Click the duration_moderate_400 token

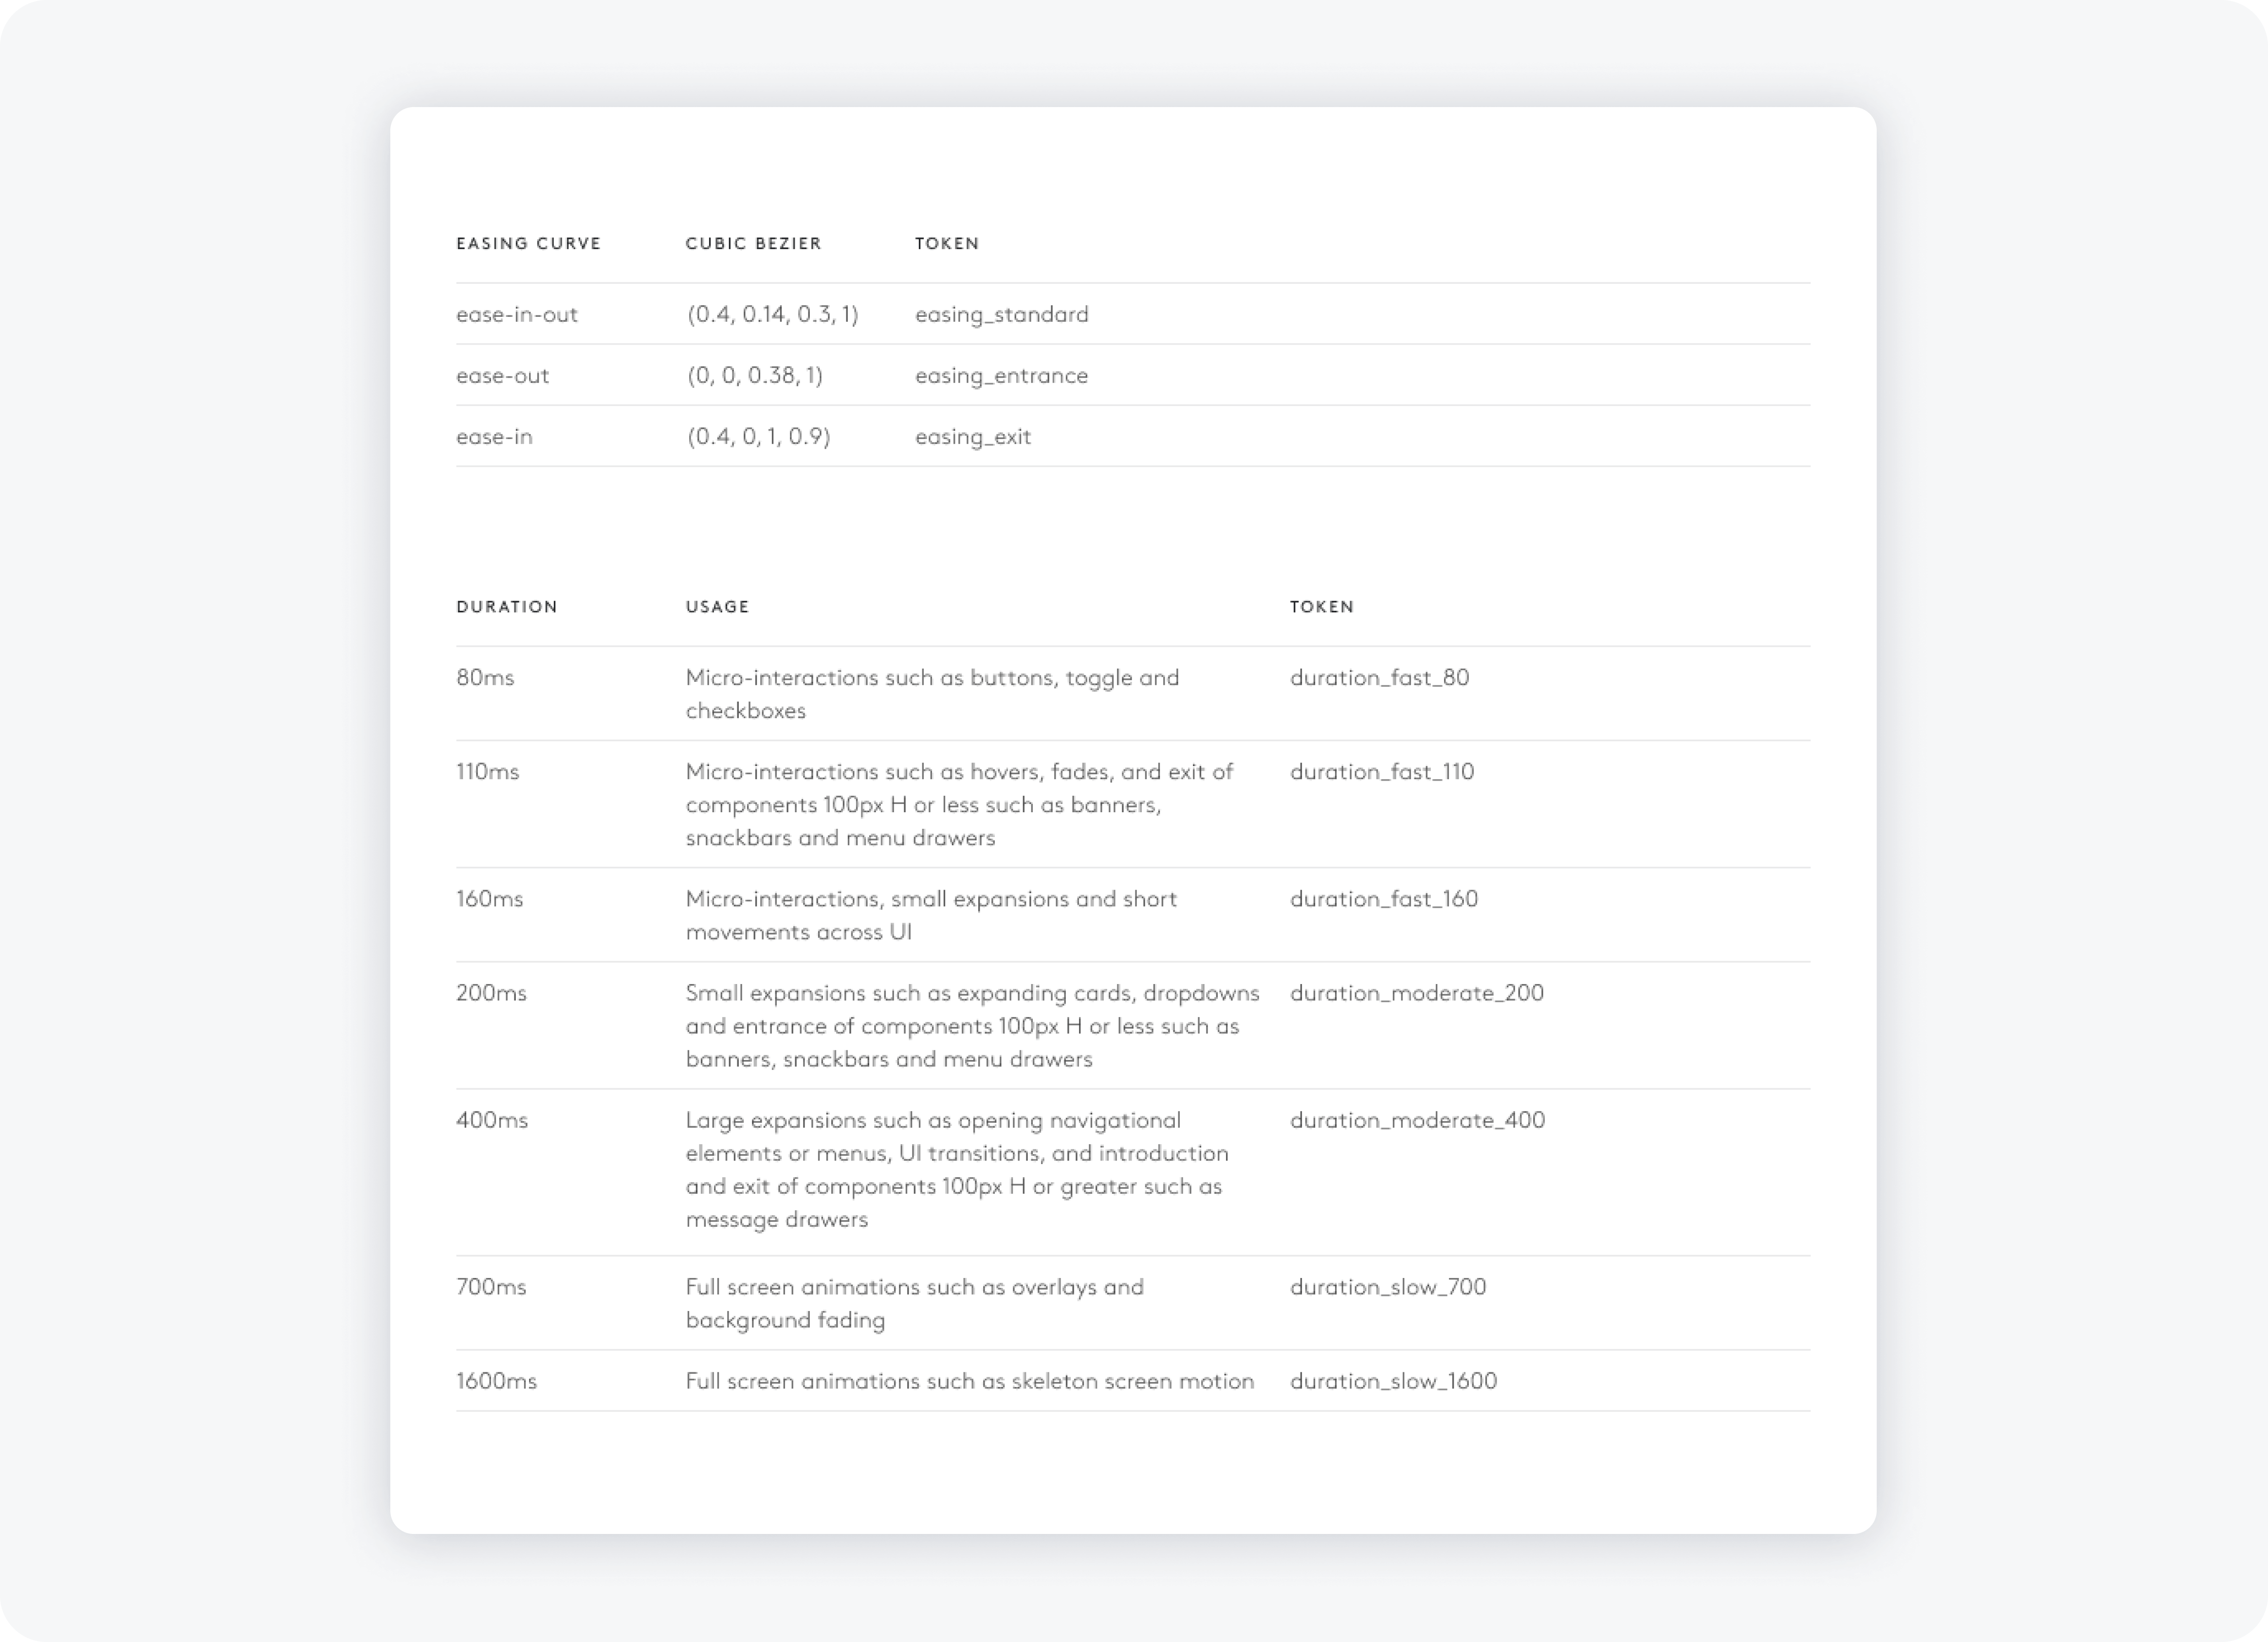pos(1417,1119)
